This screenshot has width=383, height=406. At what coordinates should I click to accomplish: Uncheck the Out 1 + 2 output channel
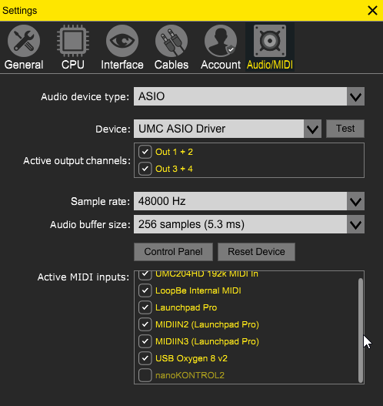coord(145,152)
